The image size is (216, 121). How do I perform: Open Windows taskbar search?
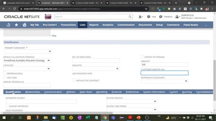(12, 118)
